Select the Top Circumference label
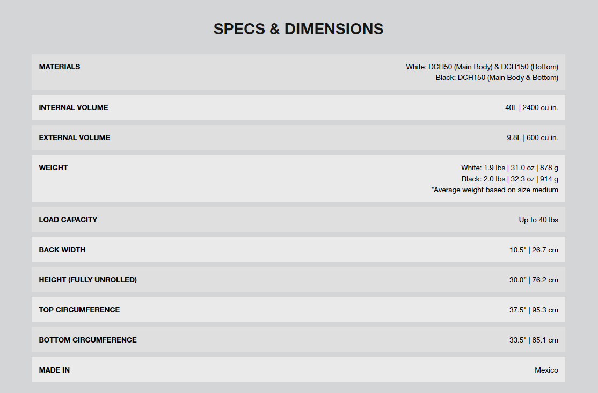The height and width of the screenshot is (393, 598). tap(79, 310)
